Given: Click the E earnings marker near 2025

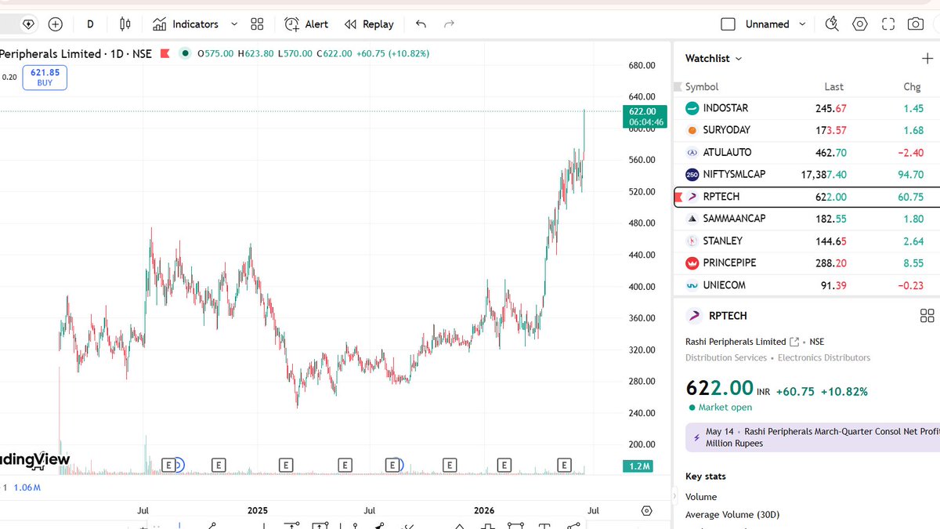Looking at the screenshot, I should pos(286,466).
